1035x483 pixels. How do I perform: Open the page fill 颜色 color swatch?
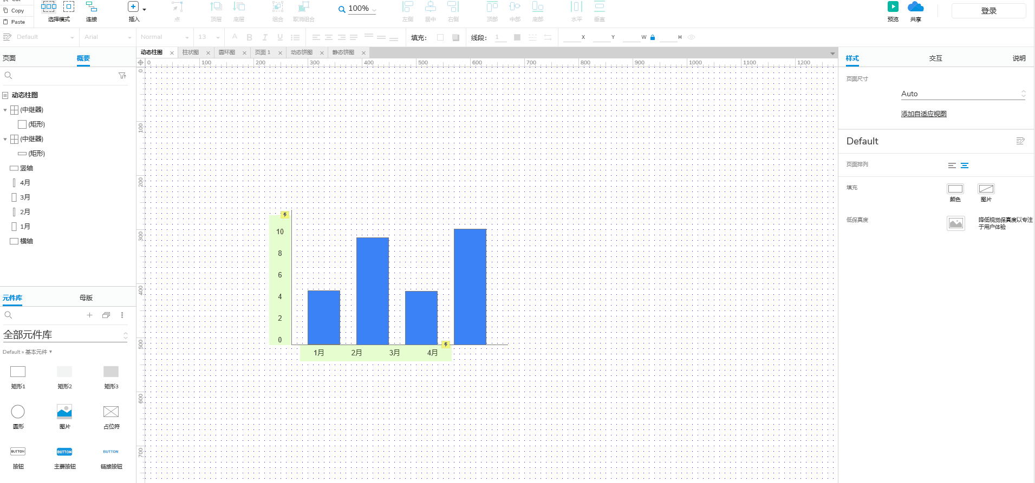[955, 189]
